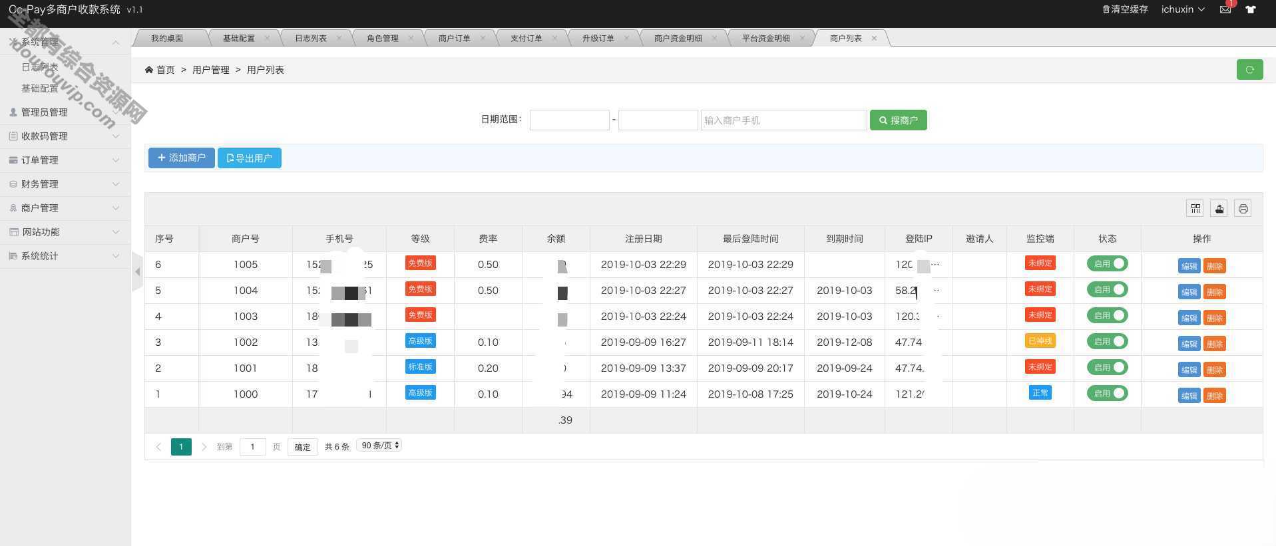Collapse the 系统管理 sidebar menu

[x=65, y=42]
